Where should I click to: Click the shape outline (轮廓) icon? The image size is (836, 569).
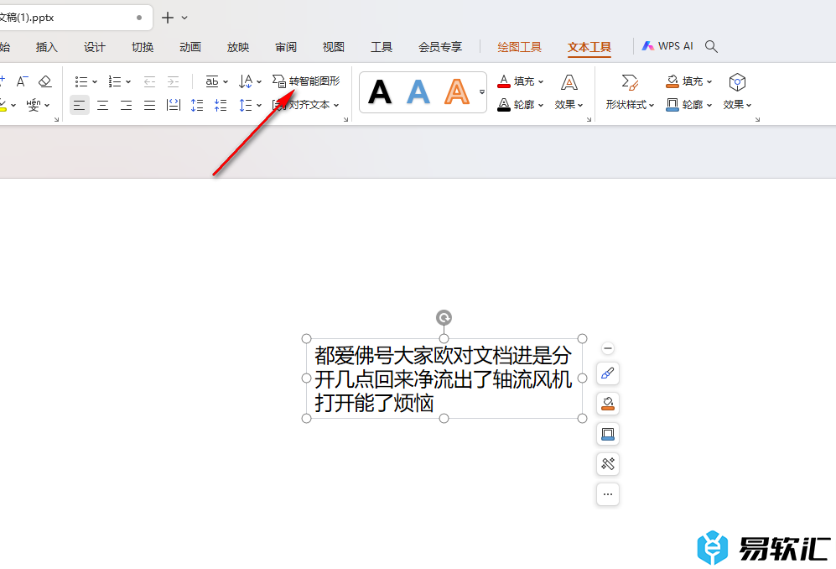click(x=672, y=105)
